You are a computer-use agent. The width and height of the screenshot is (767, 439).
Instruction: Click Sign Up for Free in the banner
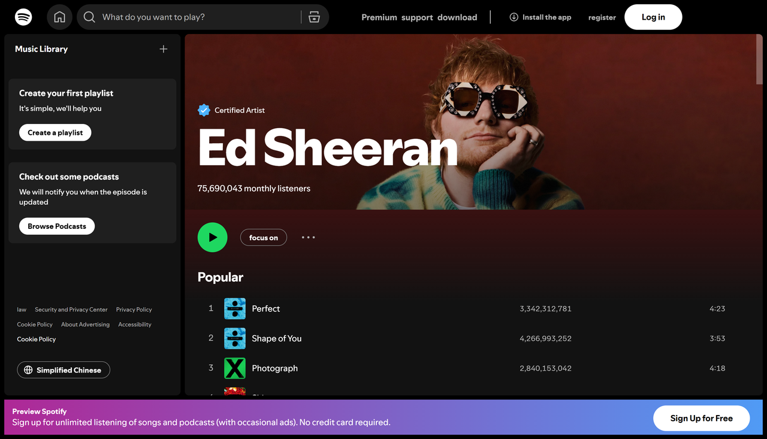[x=701, y=418]
